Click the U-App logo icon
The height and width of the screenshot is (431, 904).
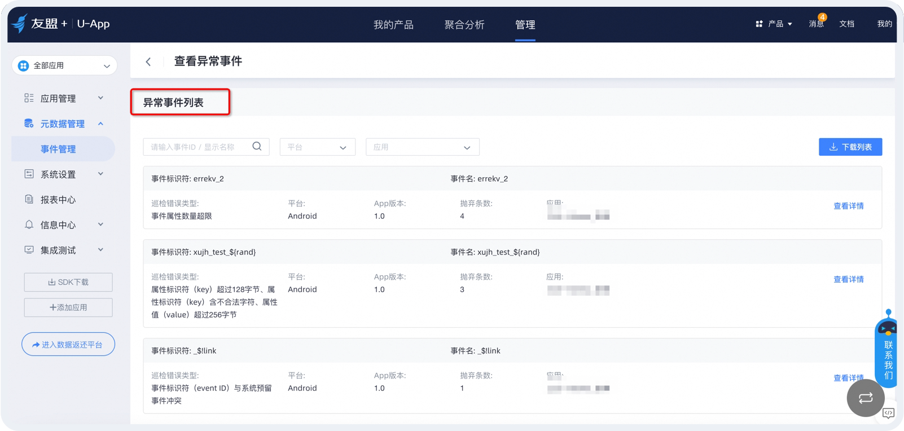20,24
